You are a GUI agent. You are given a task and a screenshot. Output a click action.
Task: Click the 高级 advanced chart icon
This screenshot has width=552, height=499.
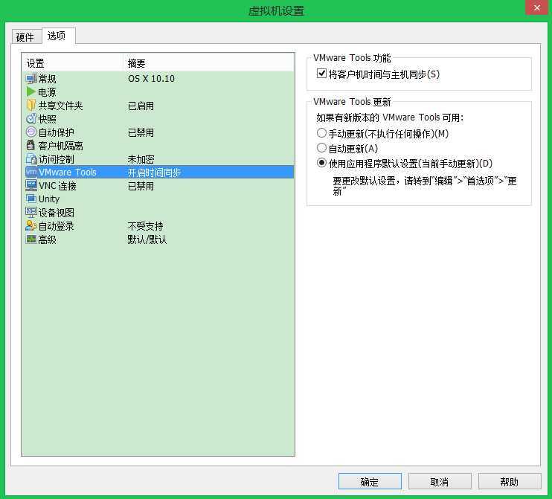coord(31,239)
